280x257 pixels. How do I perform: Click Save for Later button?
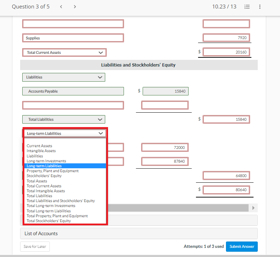pos(35,246)
